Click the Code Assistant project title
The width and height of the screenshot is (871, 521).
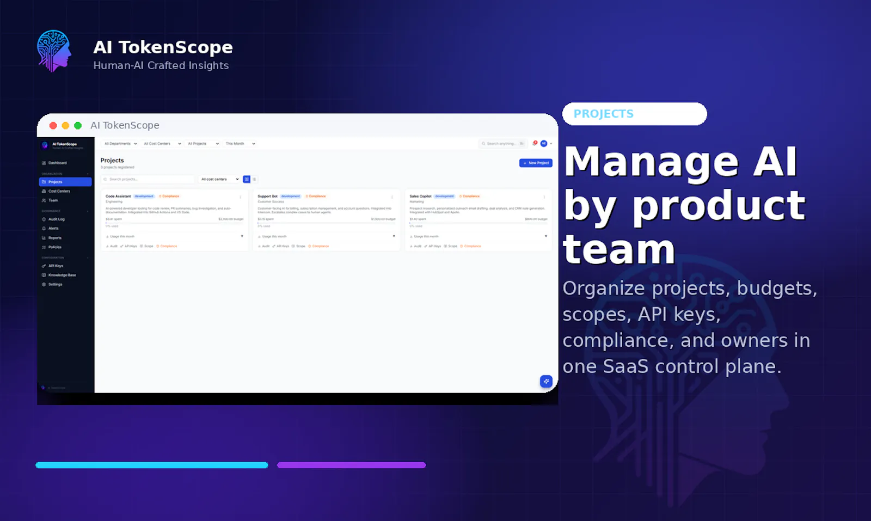point(118,196)
